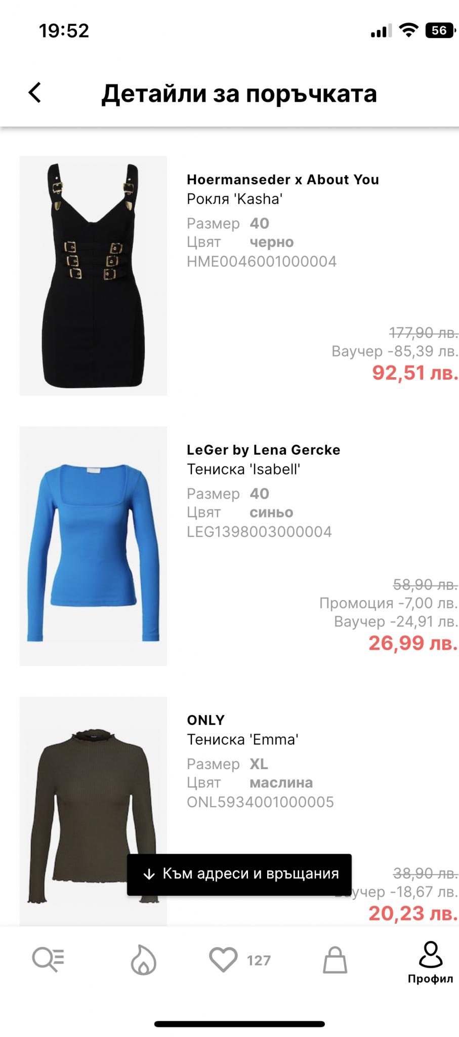
Task: Tap wishlist count 127
Action: (x=259, y=961)
